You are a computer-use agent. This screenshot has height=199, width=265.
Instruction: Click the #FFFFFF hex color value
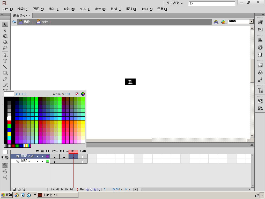21,94
